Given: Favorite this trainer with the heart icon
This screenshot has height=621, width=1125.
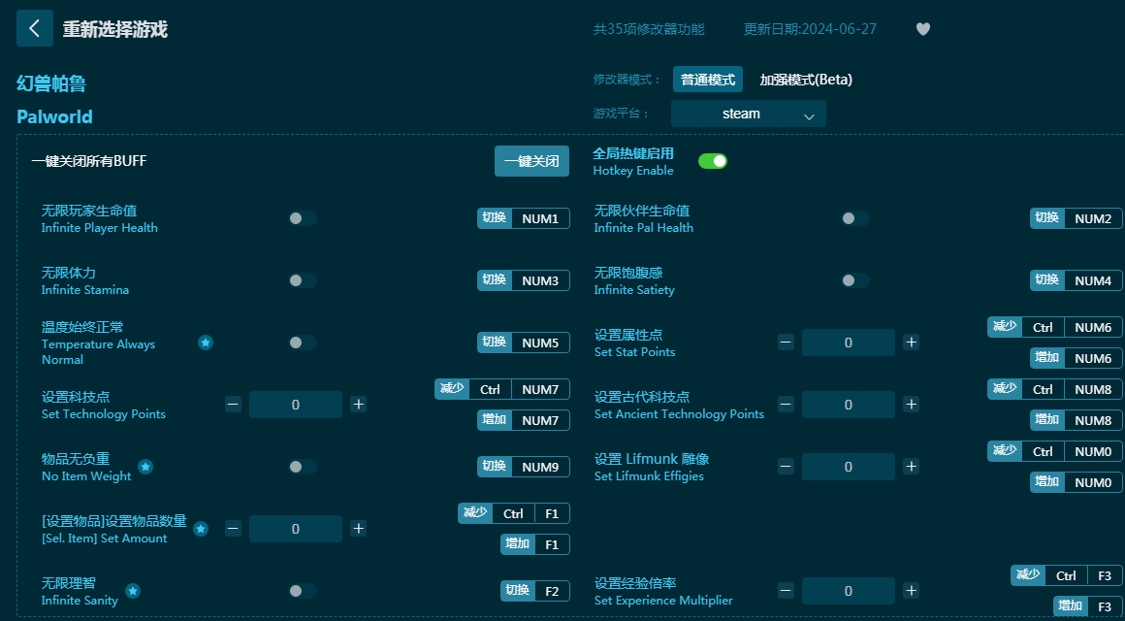Looking at the screenshot, I should [x=923, y=29].
